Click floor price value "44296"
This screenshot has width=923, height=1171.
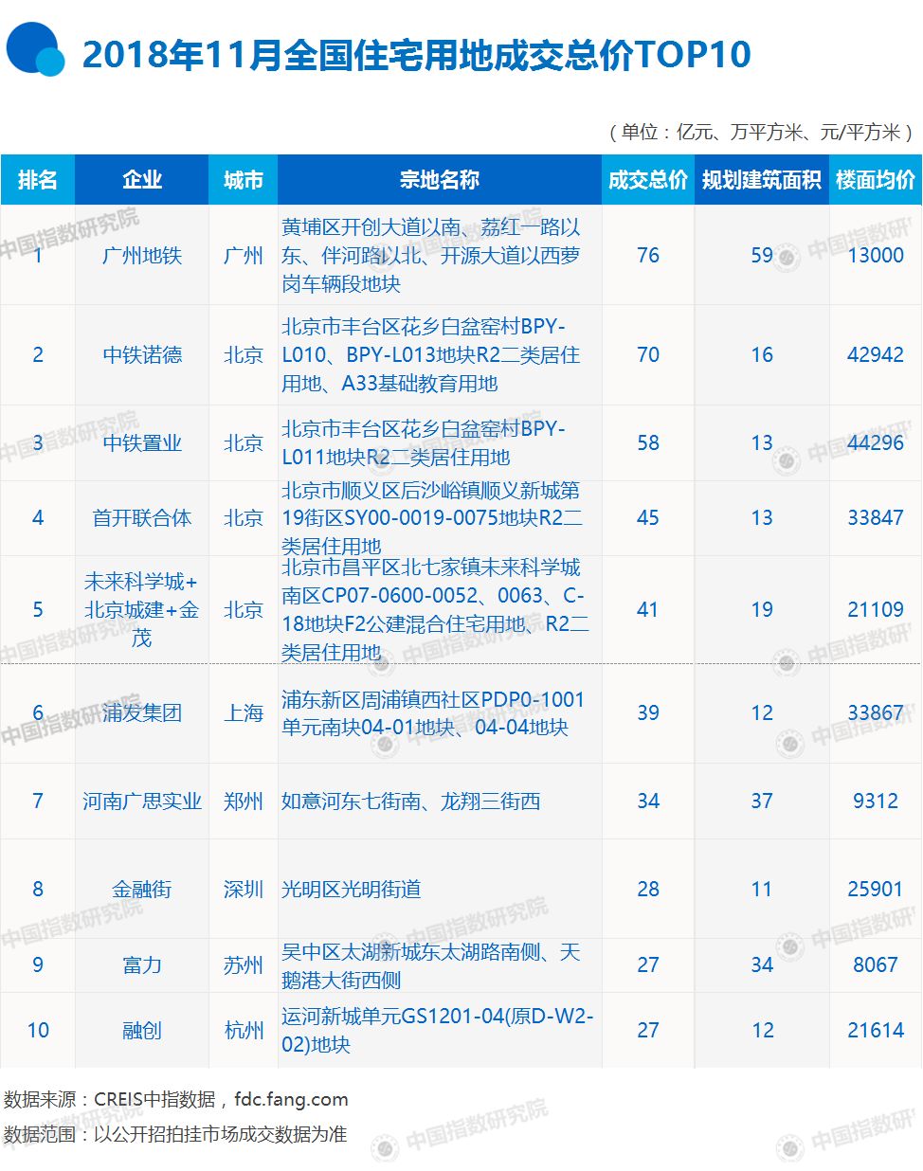876,443
